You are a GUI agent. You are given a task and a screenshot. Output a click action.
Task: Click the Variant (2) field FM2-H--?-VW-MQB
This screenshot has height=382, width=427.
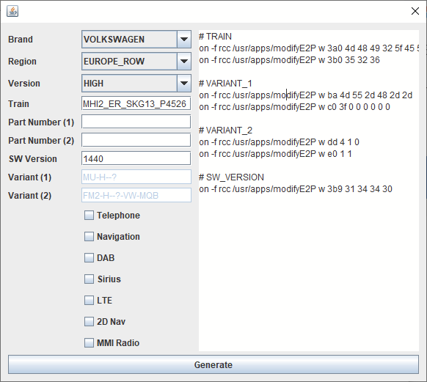(x=136, y=195)
